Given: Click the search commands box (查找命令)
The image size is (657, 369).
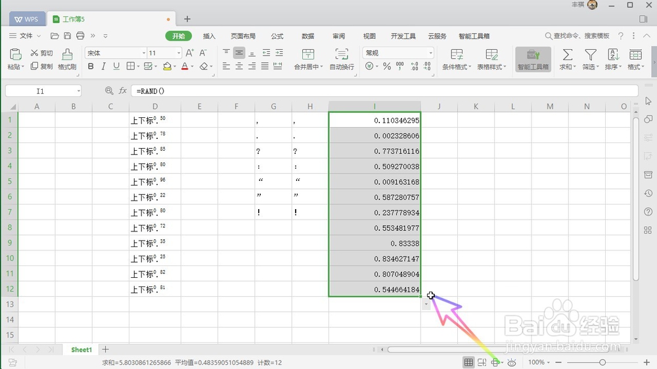Looking at the screenshot, I should [578, 36].
